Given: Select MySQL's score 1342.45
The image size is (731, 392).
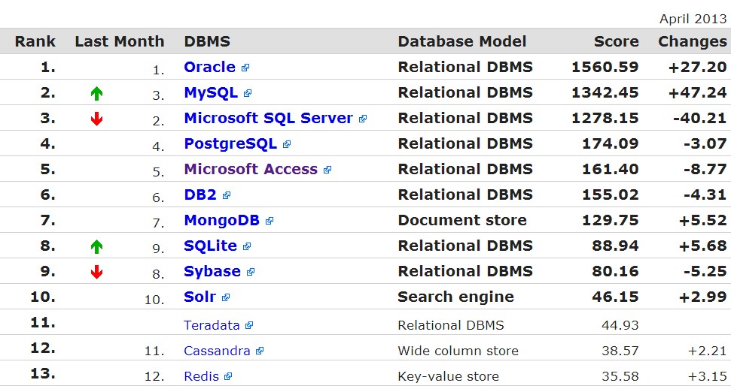Looking at the screenshot, I should (x=605, y=92).
